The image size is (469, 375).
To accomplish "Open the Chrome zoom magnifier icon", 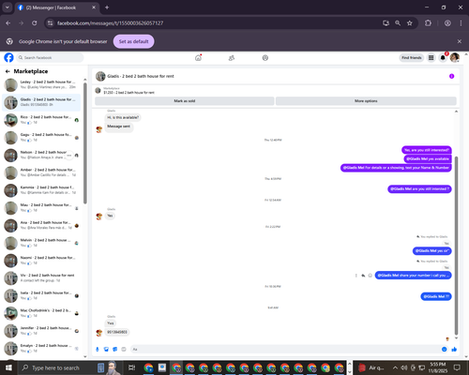I will [398, 23].
